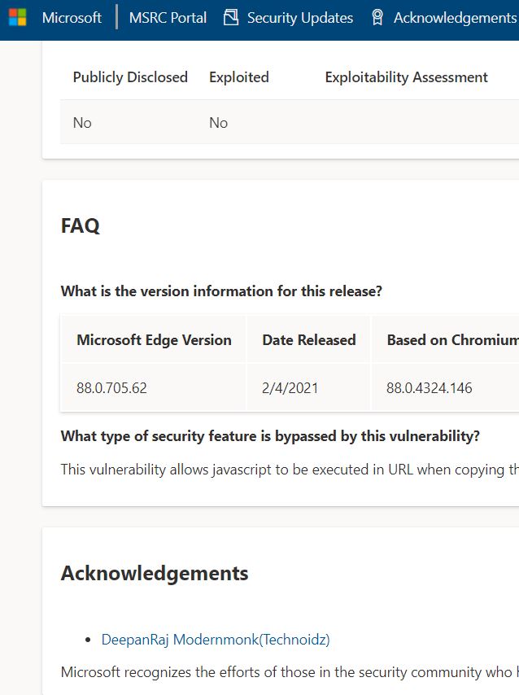
Task: Click the Microsoft four-color logo icon
Action: pos(18,18)
